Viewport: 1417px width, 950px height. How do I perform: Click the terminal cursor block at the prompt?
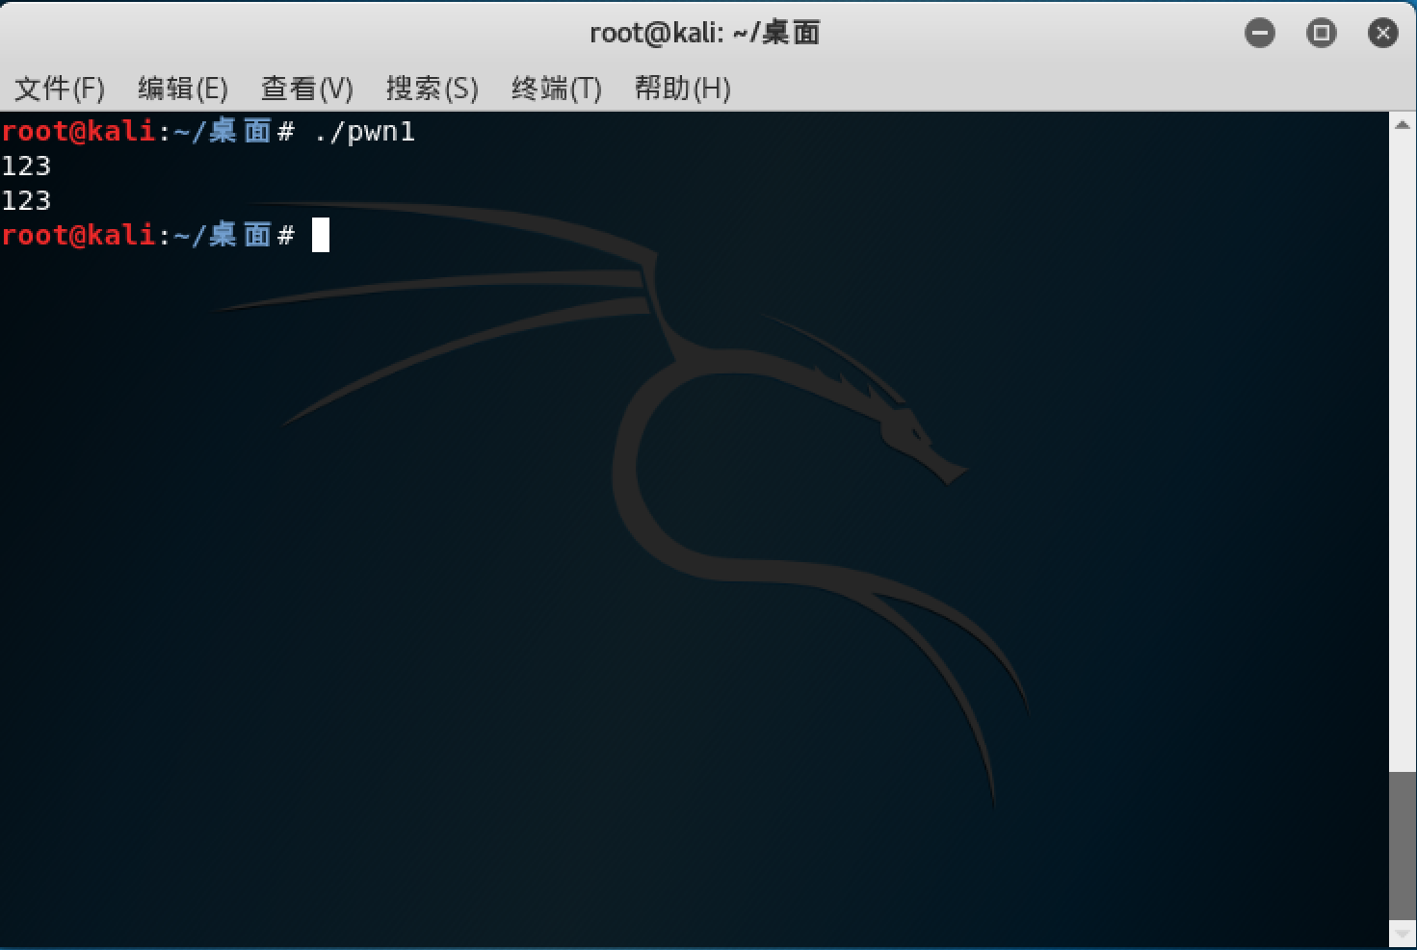[321, 235]
